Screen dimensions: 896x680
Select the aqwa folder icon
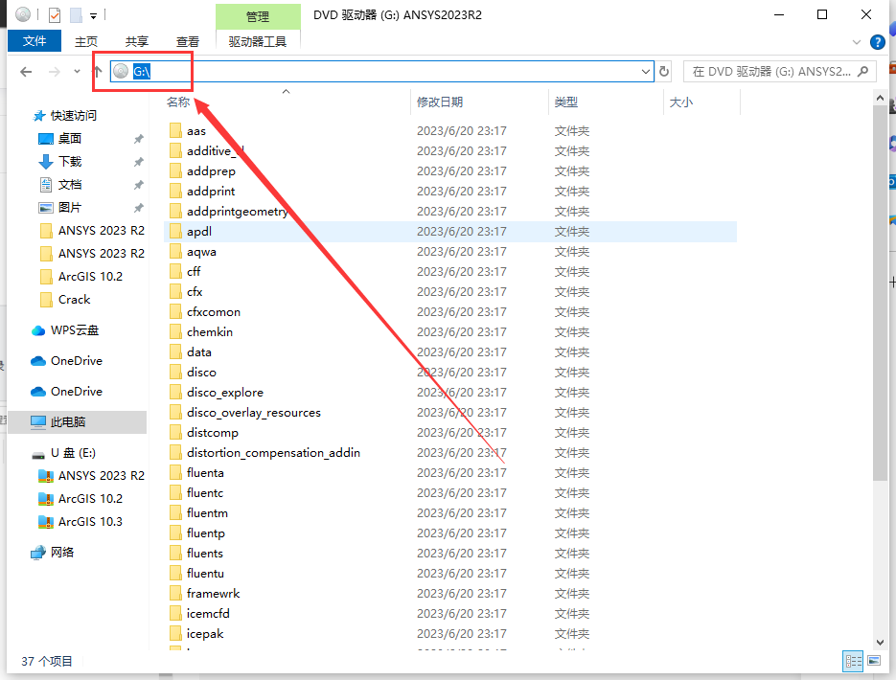coord(175,251)
